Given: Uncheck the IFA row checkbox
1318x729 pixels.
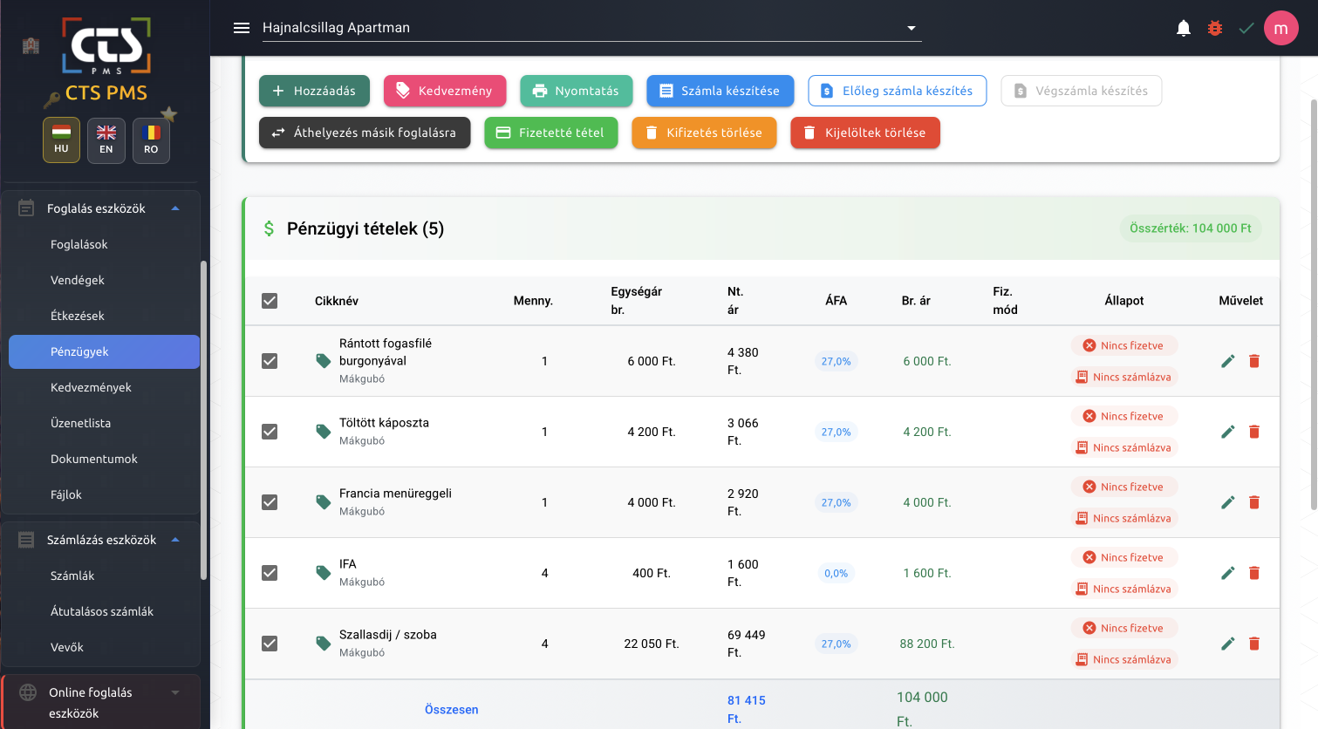Looking at the screenshot, I should (270, 573).
